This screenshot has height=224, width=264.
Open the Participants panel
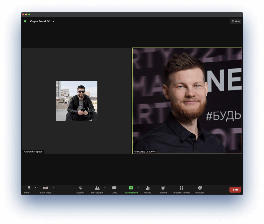[97, 190]
